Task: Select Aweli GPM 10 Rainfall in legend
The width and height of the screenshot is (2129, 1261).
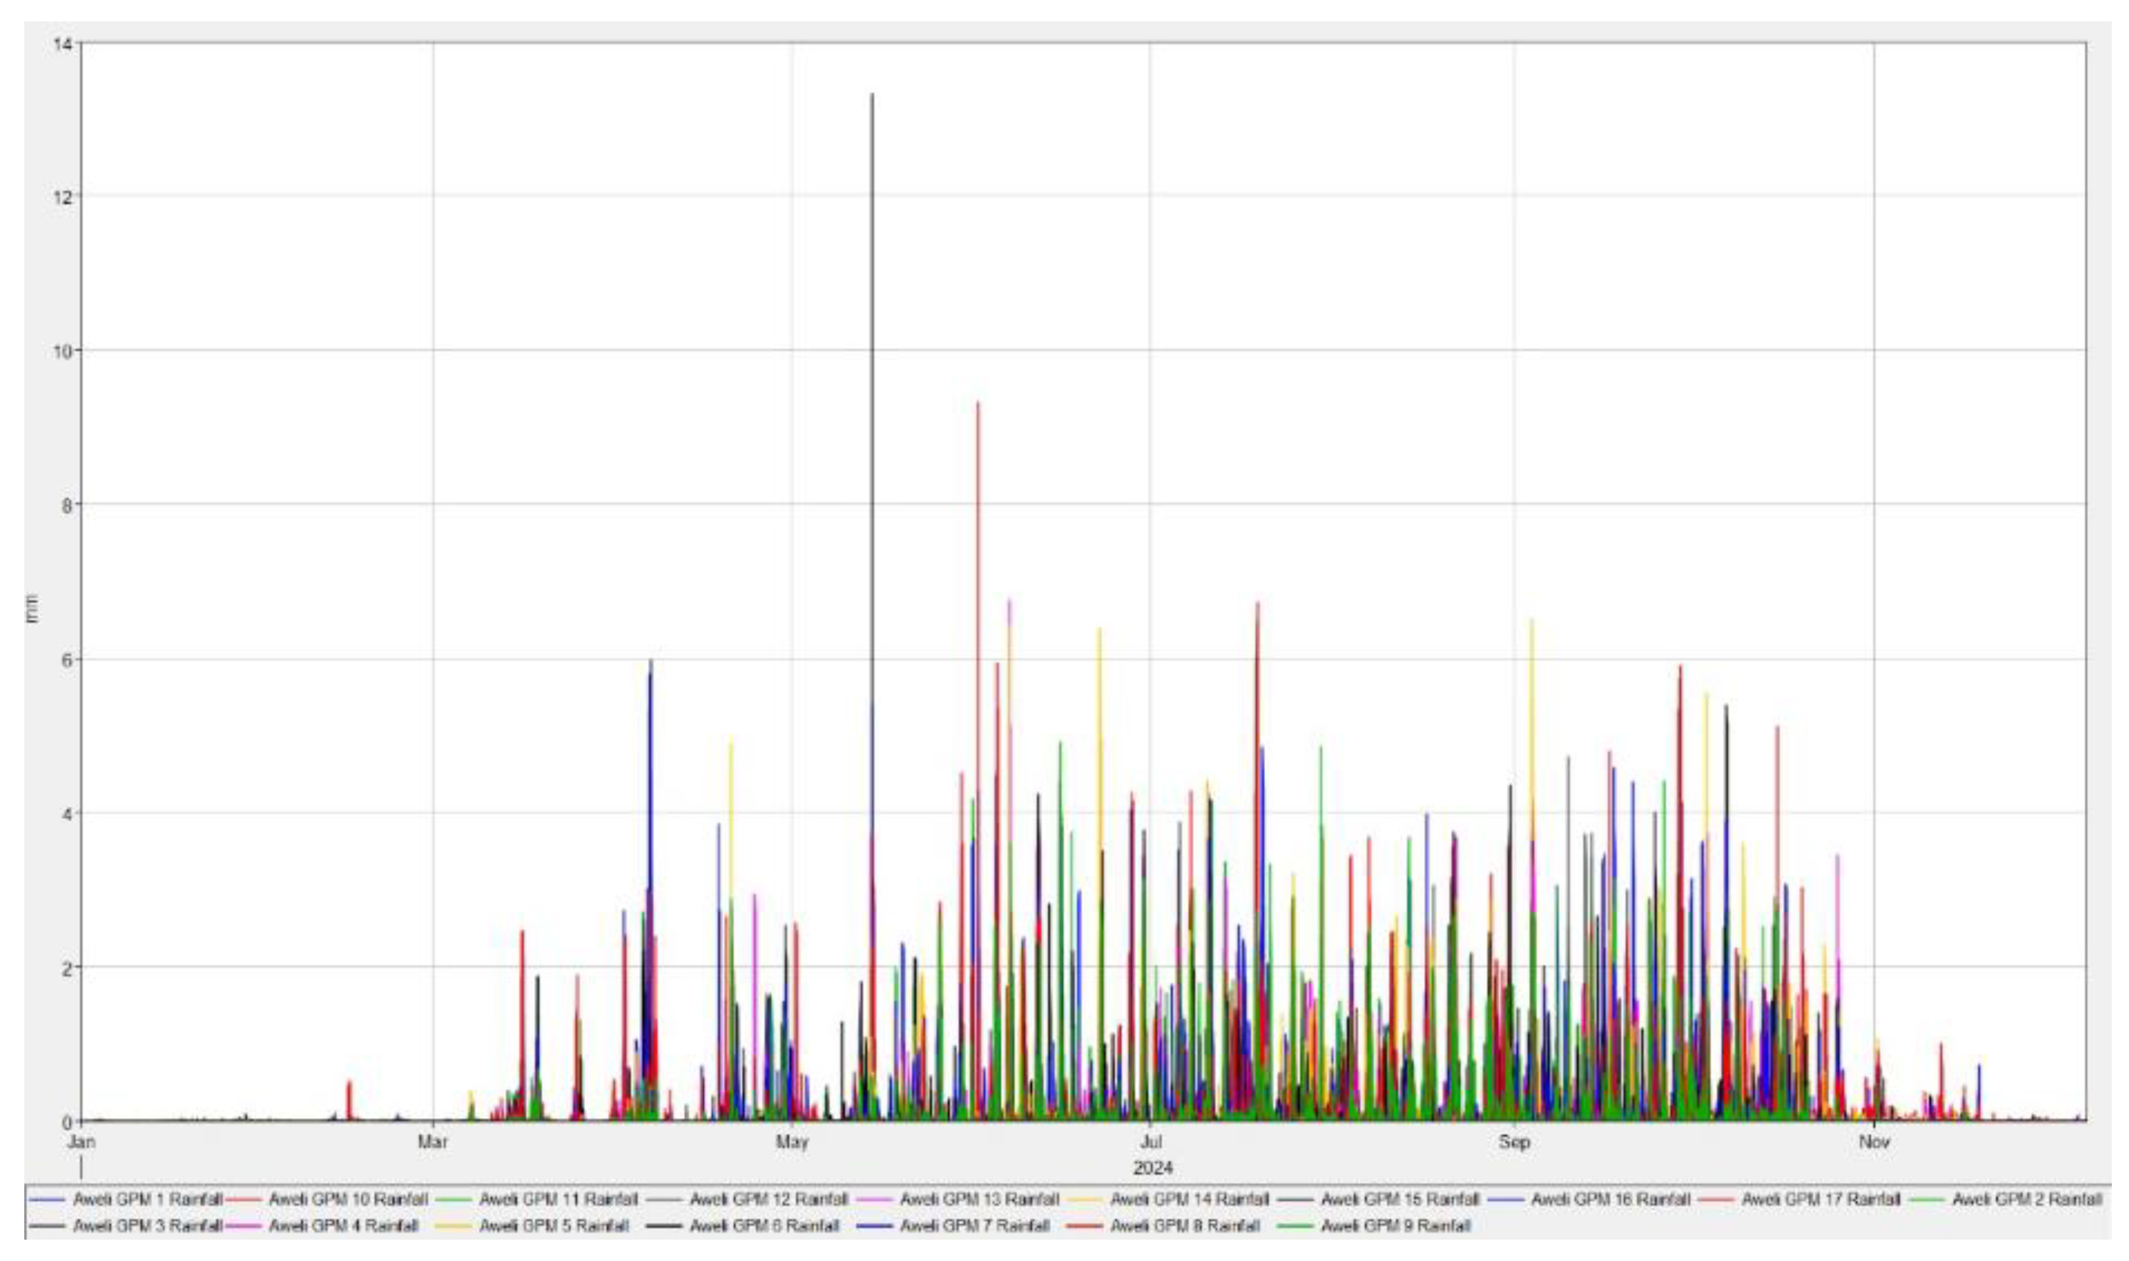Action: (347, 1199)
